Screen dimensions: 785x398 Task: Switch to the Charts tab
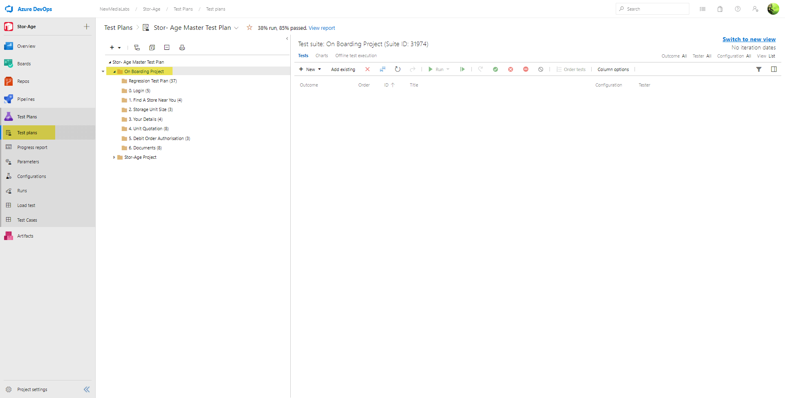pos(322,56)
